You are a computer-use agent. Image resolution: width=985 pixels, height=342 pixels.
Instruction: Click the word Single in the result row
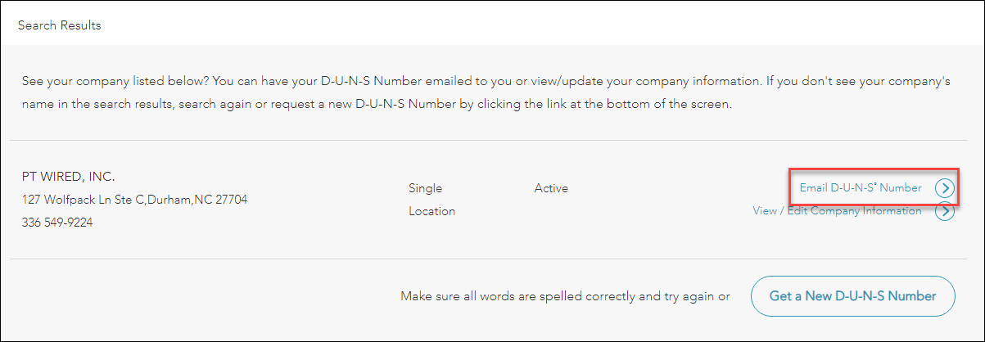[x=425, y=189]
